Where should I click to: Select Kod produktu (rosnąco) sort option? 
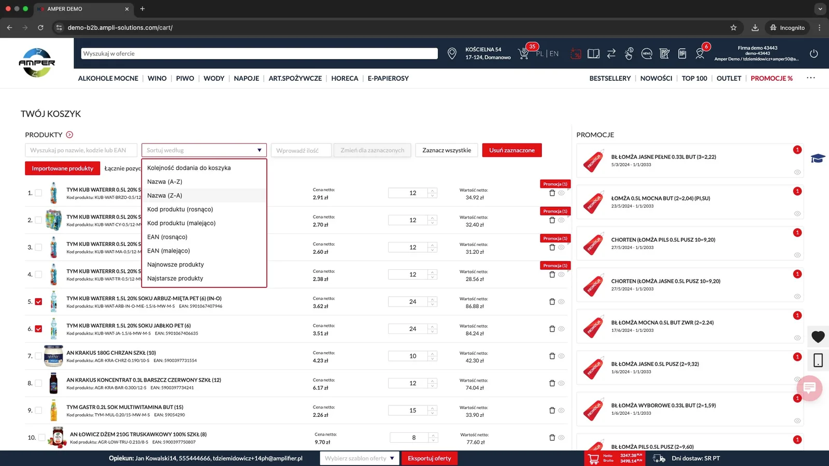tap(204, 209)
